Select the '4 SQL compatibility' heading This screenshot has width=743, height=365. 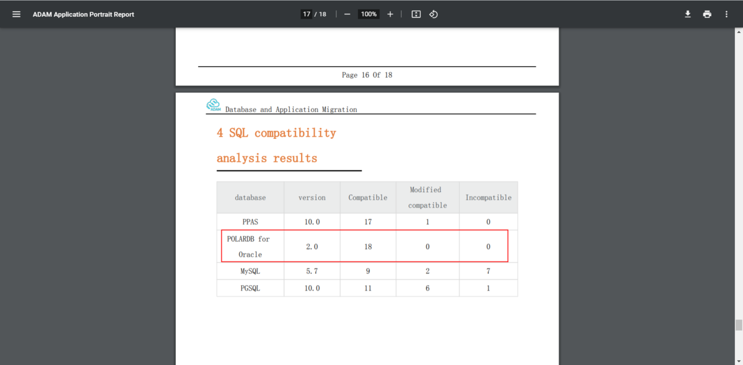click(x=276, y=133)
